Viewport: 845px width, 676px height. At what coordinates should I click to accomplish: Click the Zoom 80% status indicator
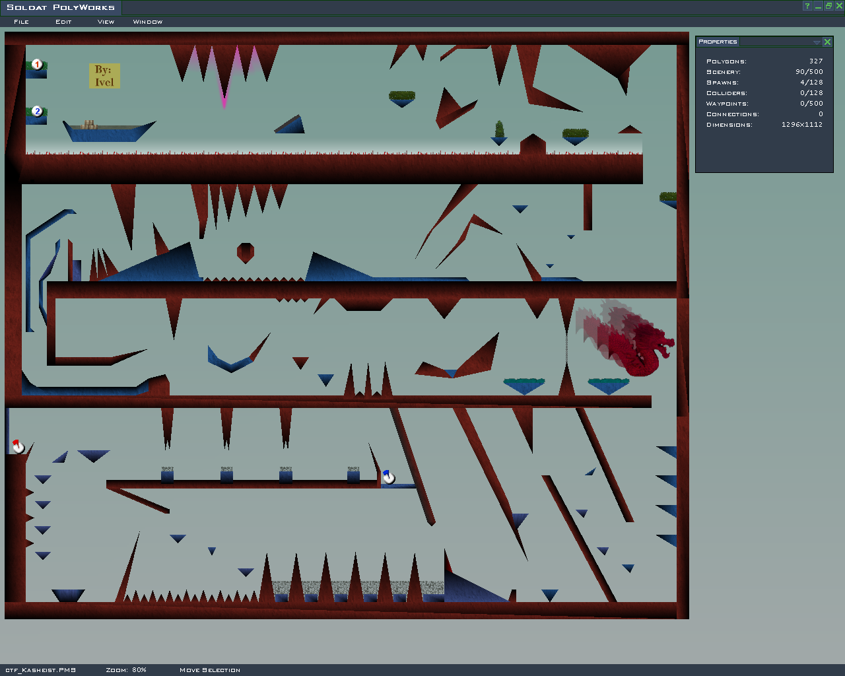tap(126, 670)
